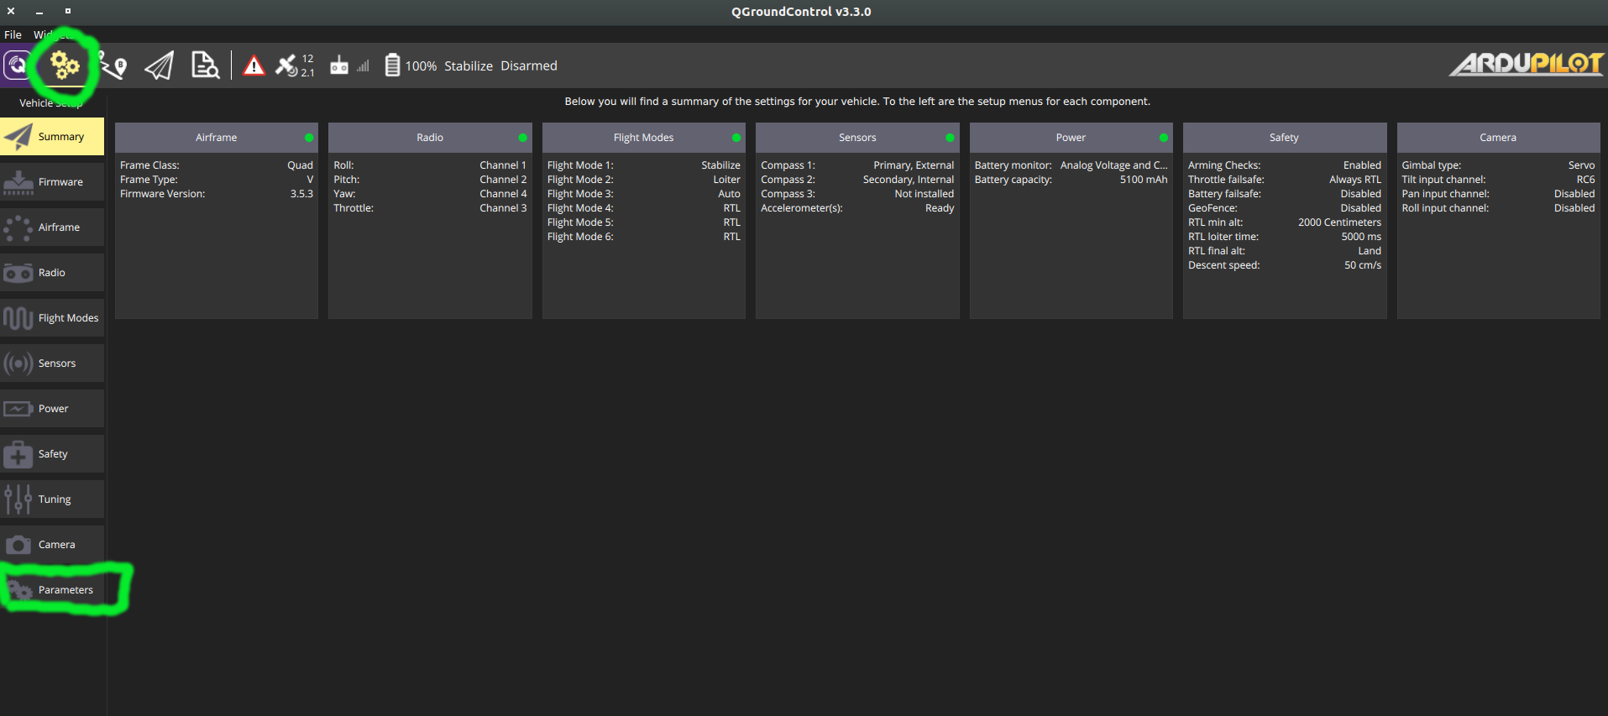Click the RTL min alt value 2000 Centimeters
1608x716 pixels.
[x=1339, y=222]
